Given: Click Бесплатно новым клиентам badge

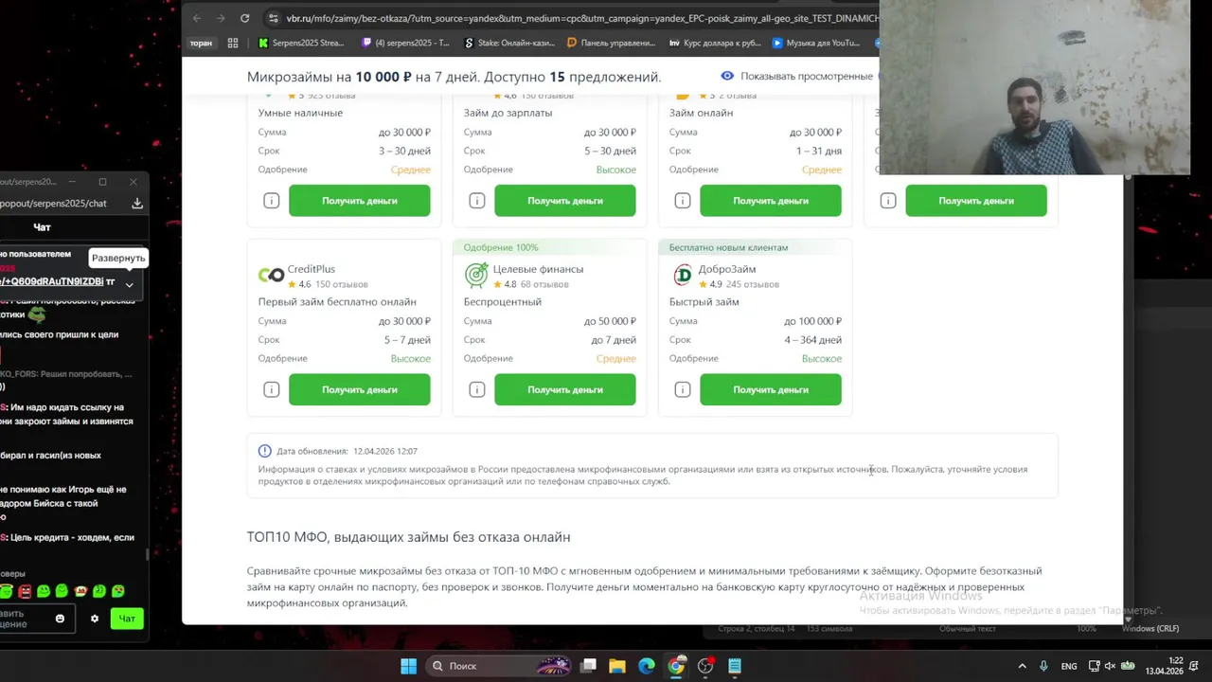Looking at the screenshot, I should (728, 247).
